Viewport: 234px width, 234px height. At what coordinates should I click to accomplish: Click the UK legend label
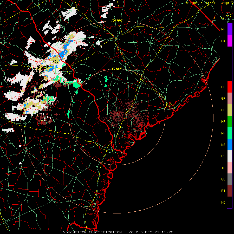click(x=223, y=41)
